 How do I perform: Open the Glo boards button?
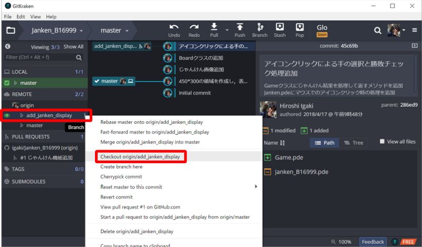coord(322,31)
